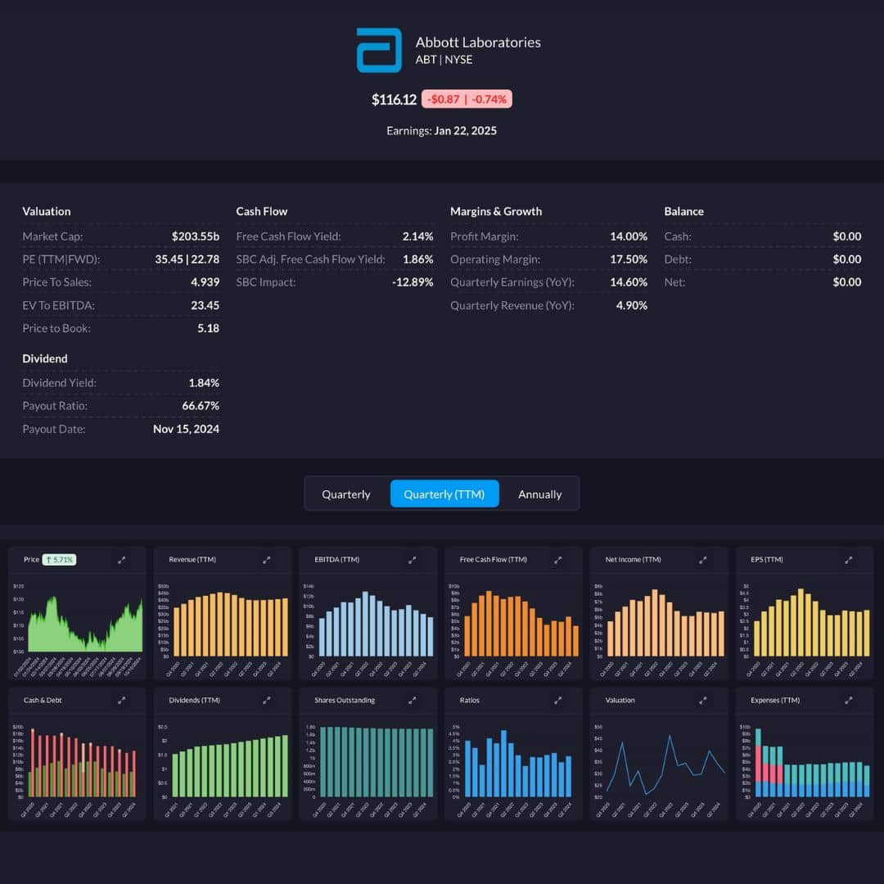
Task: Click the ABT | NYSE ticker text
Action: 444,60
